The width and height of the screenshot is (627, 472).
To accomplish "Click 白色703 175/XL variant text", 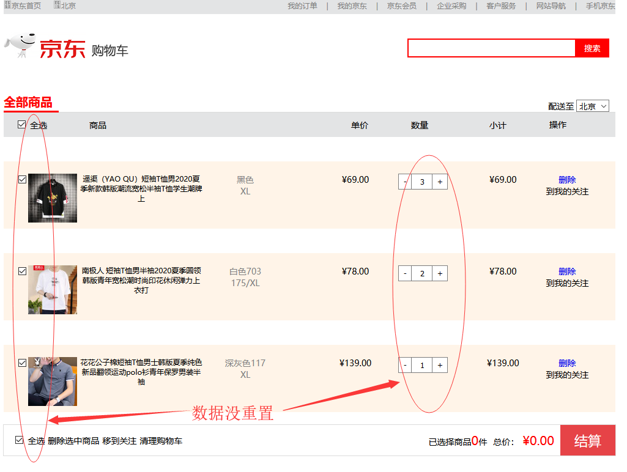I will (x=245, y=277).
